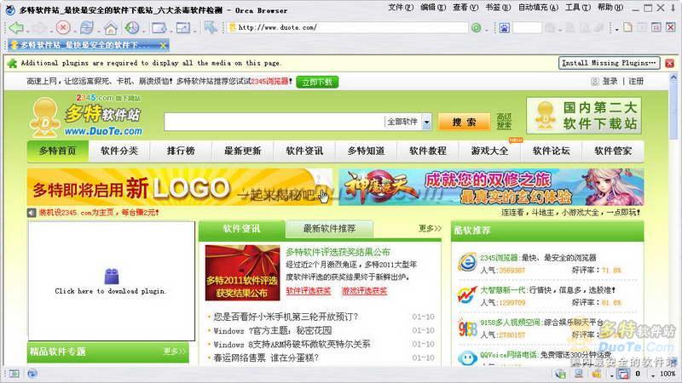
Task: Switch to the 最新软件推荐 tab
Action: [x=329, y=229]
